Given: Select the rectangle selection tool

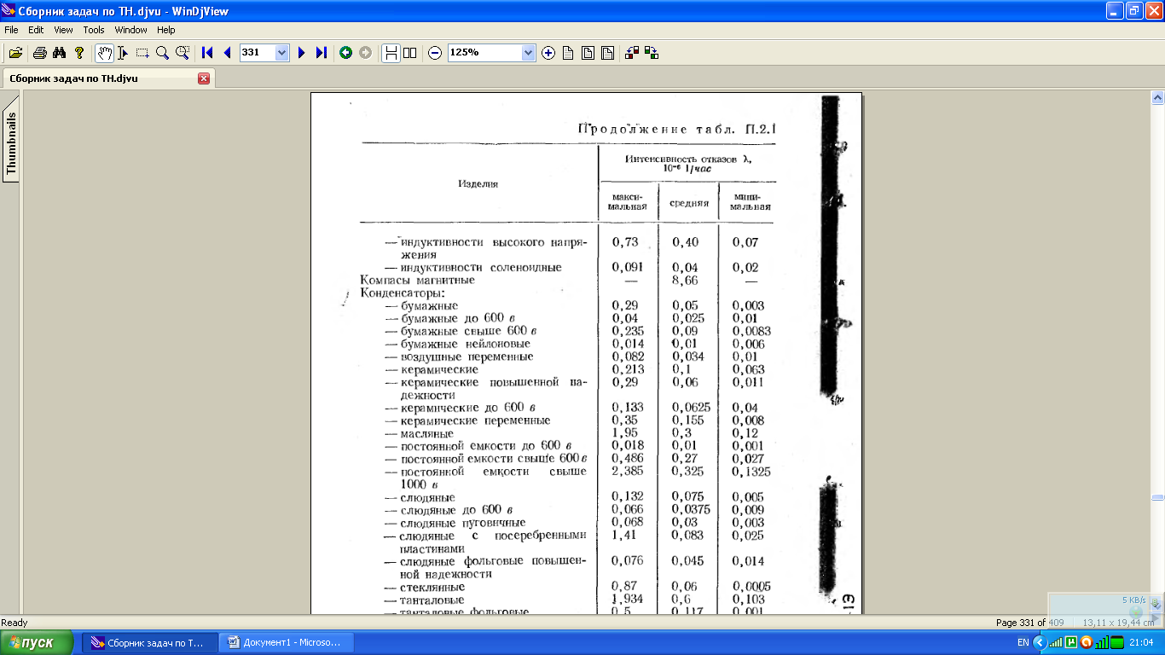Looking at the screenshot, I should tap(142, 53).
